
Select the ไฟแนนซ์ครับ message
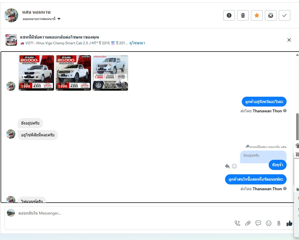click(32, 200)
